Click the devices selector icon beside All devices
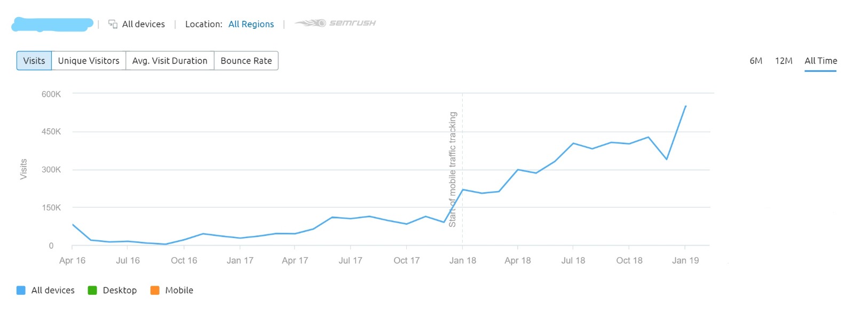Screen dimensions: 854x315 [x=113, y=23]
